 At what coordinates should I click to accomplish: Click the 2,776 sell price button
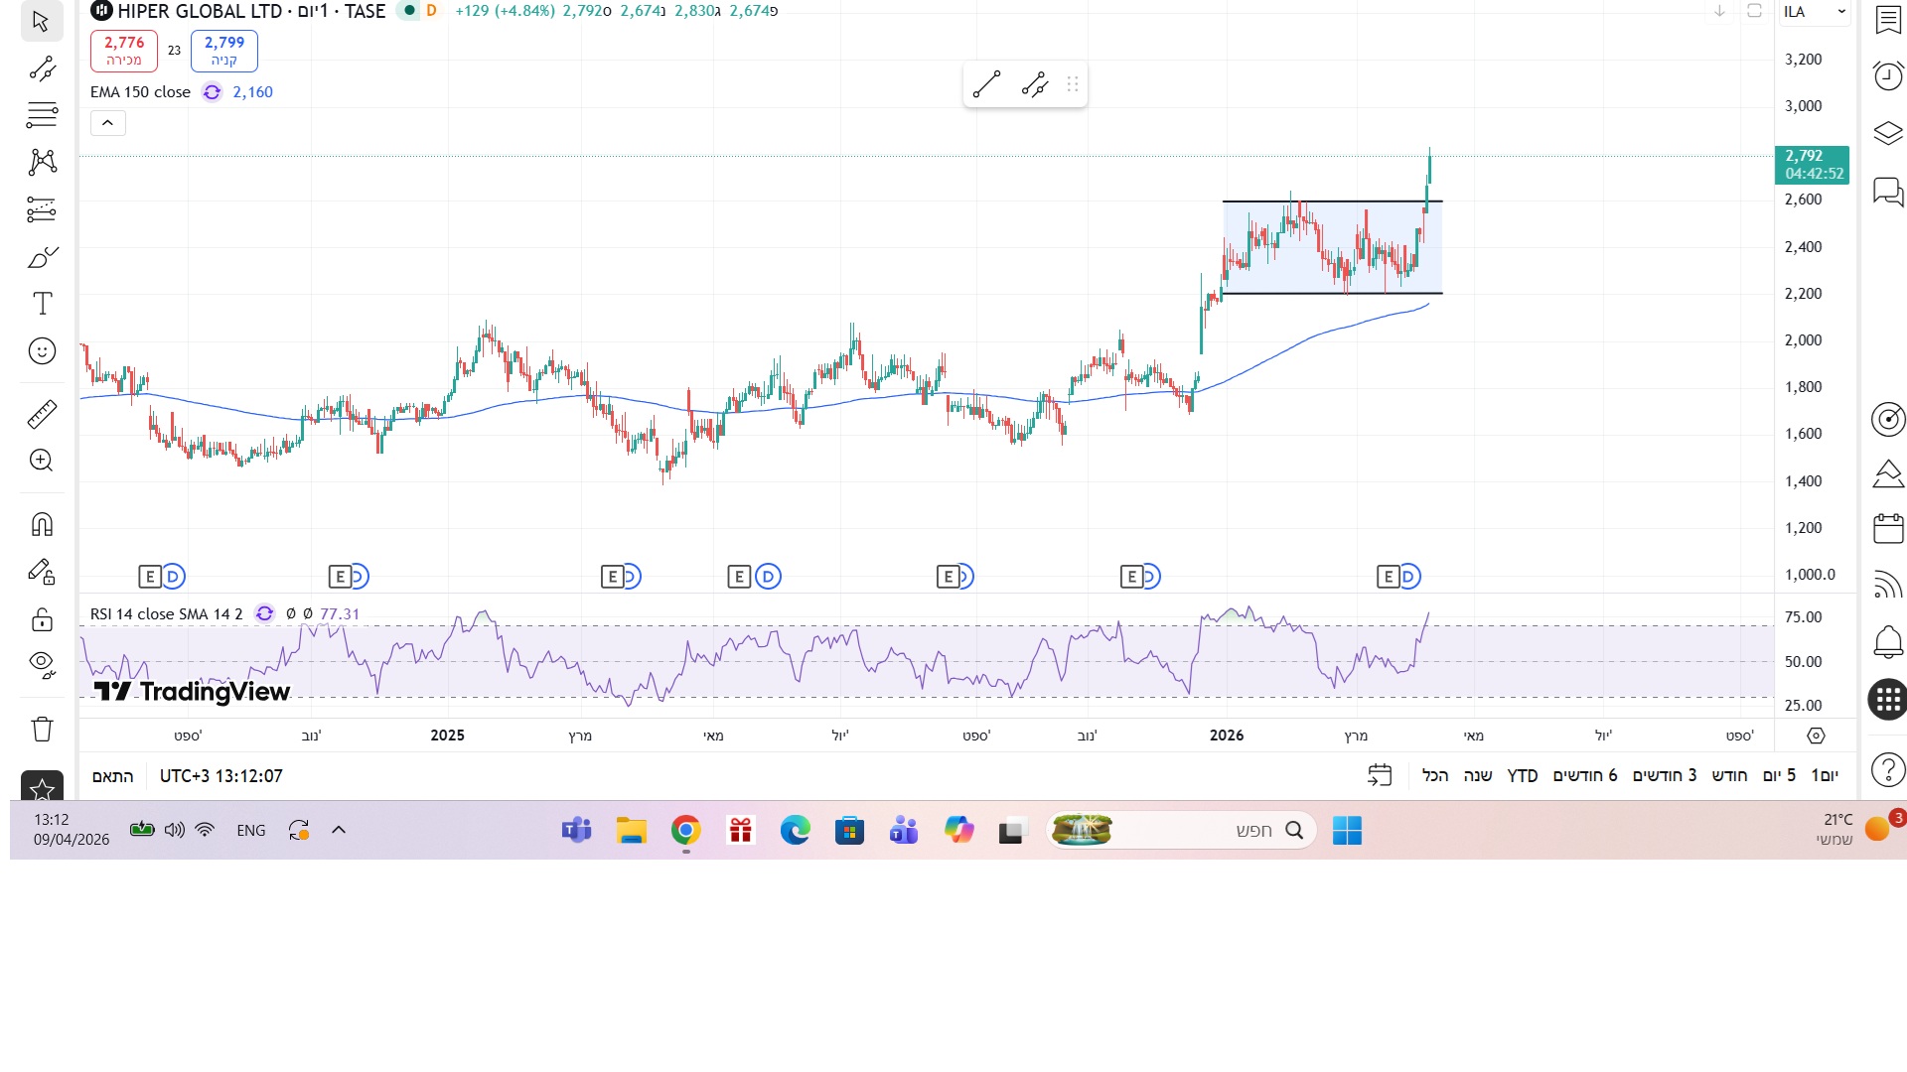point(124,51)
